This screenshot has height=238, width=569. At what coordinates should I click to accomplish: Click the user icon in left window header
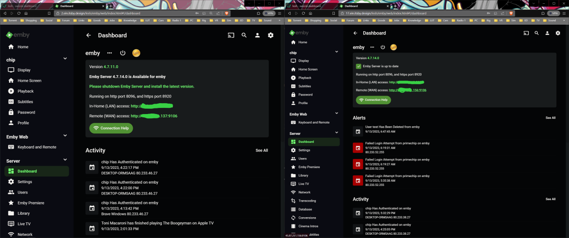(257, 35)
